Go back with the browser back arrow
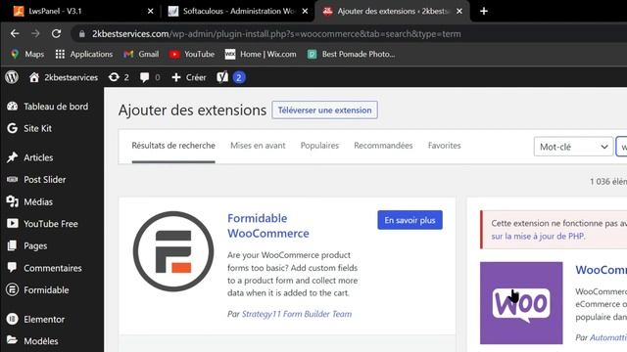Image resolution: width=627 pixels, height=352 pixels. (15, 34)
